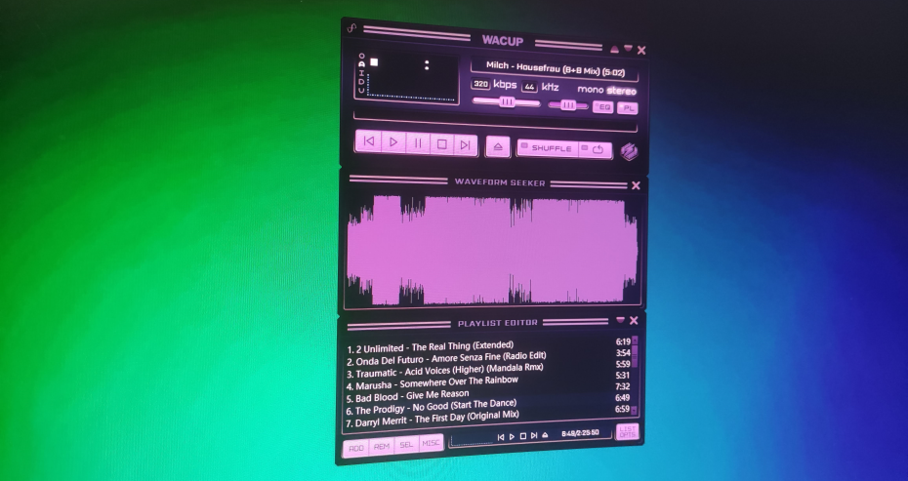Skip to previous track in main window

(x=368, y=141)
